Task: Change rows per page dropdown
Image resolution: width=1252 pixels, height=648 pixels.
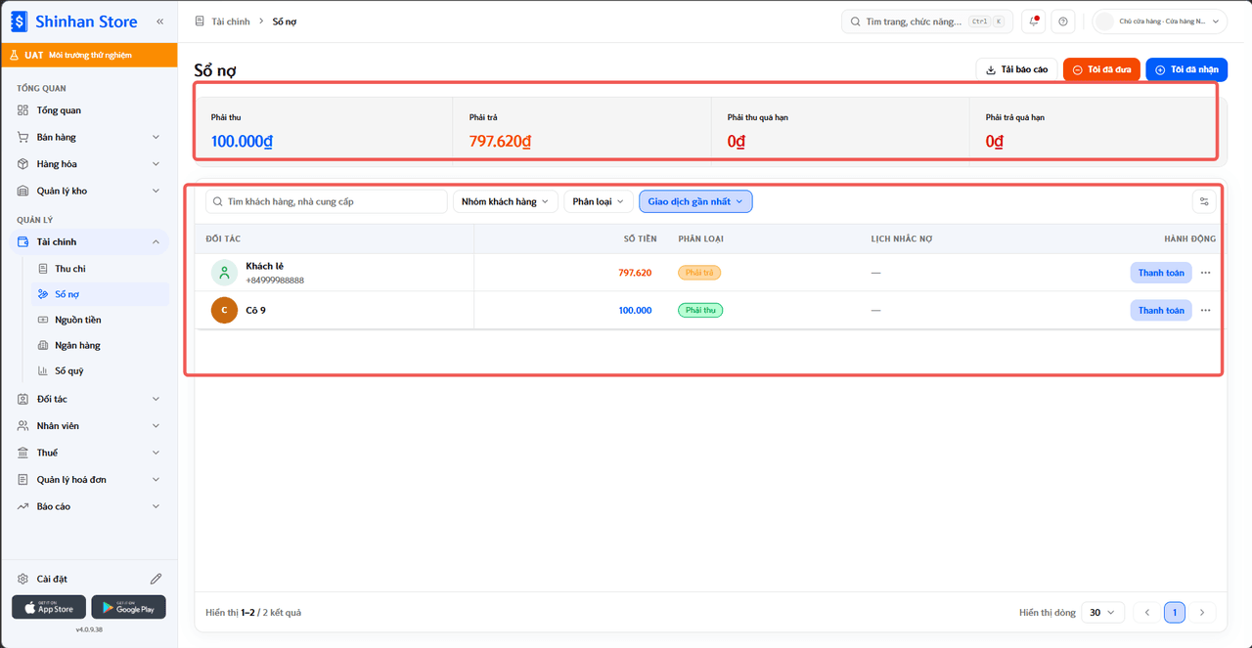Action: 1101,613
